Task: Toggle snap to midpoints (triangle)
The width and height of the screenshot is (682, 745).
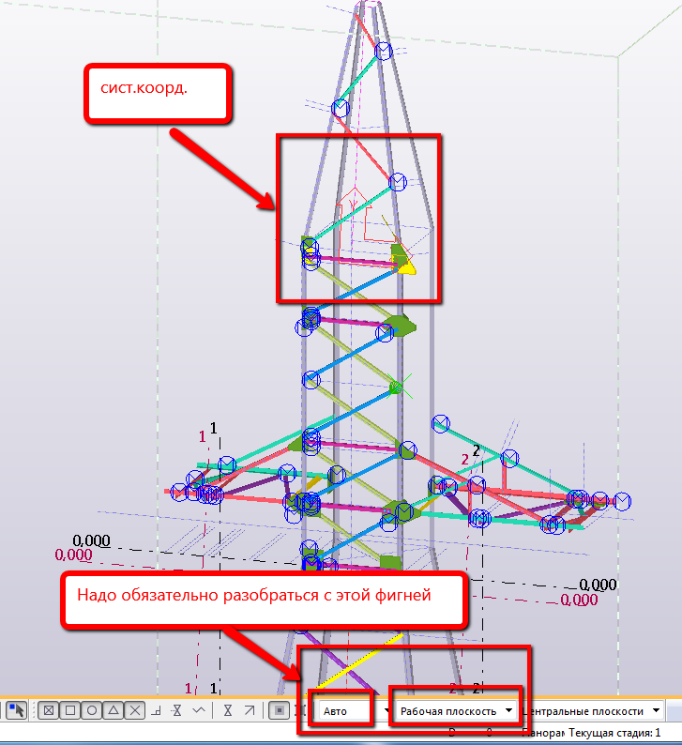Action: point(113,711)
